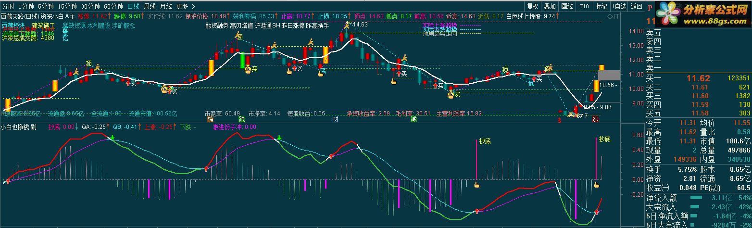
Task: Click the 标记 mark button
Action: pyautogui.click(x=602, y=7)
